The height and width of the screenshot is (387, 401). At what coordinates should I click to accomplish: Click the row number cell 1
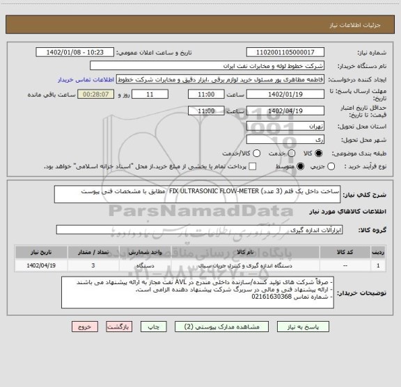[x=378, y=265]
